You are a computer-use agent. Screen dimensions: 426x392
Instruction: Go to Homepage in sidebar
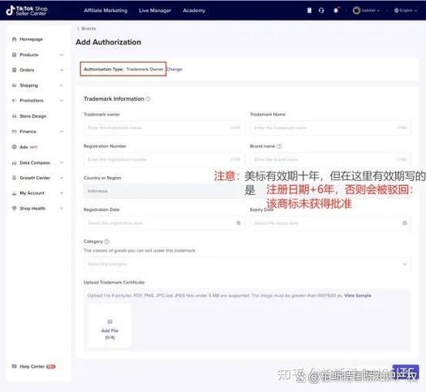click(x=31, y=40)
